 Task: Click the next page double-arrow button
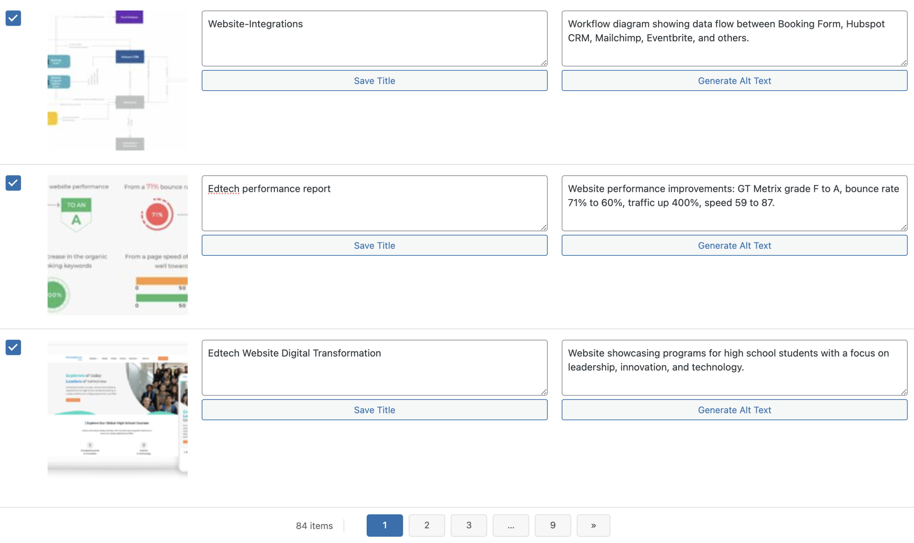tap(593, 526)
